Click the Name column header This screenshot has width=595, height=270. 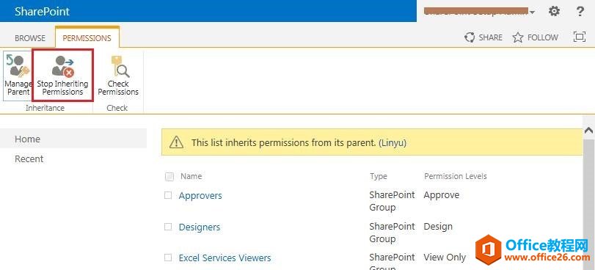tap(191, 176)
